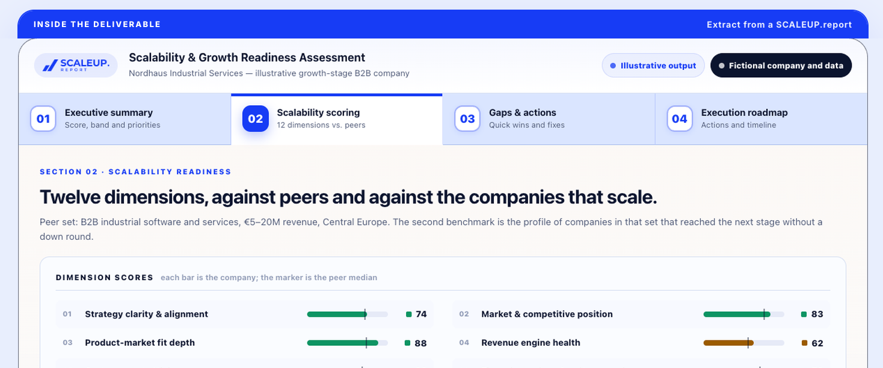Click the score value 83

click(x=817, y=314)
